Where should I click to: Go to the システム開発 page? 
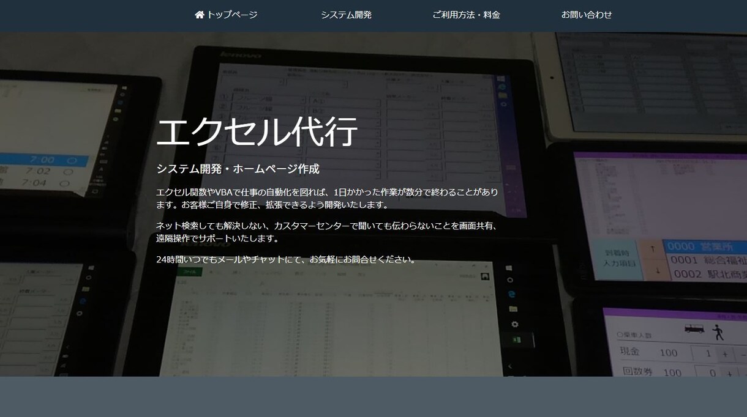346,15
